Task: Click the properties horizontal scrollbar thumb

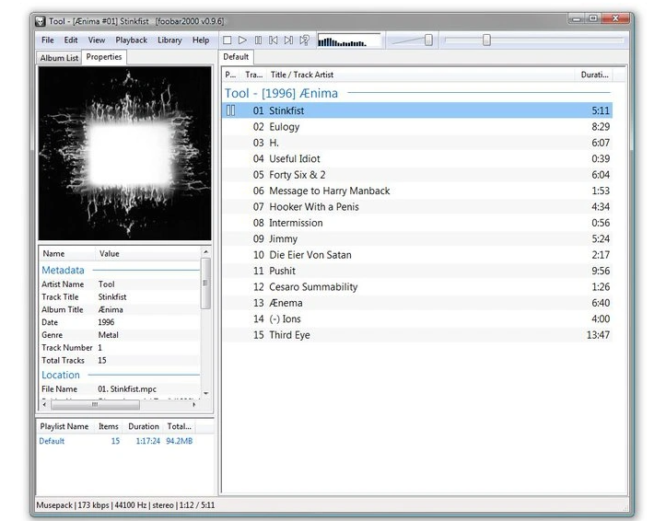Action: 95,404
